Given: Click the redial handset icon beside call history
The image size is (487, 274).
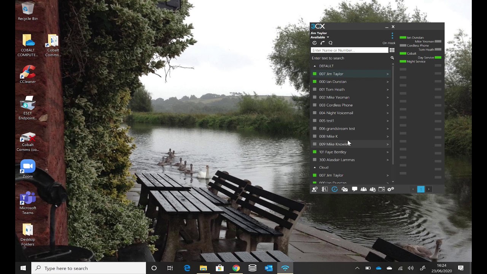Looking at the screenshot, I should point(322,43).
